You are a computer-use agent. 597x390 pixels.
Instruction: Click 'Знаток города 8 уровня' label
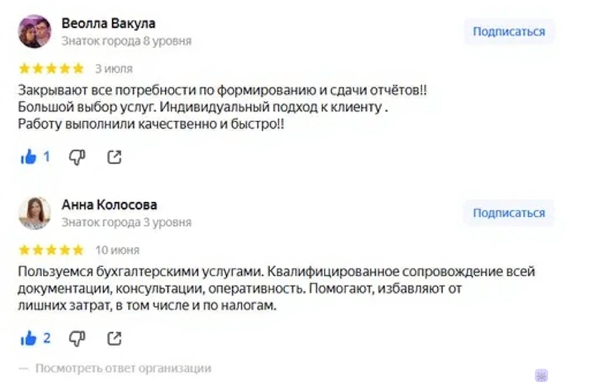pos(126,42)
